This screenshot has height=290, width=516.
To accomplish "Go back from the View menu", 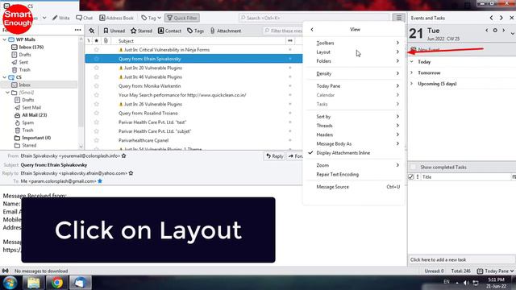I will pyautogui.click(x=312, y=29).
